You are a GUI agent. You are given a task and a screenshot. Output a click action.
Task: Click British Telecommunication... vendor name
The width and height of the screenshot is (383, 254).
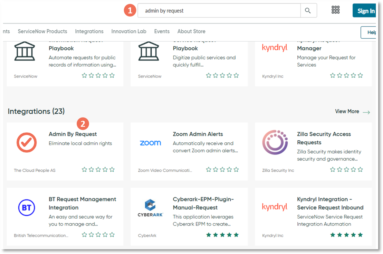[41, 235]
